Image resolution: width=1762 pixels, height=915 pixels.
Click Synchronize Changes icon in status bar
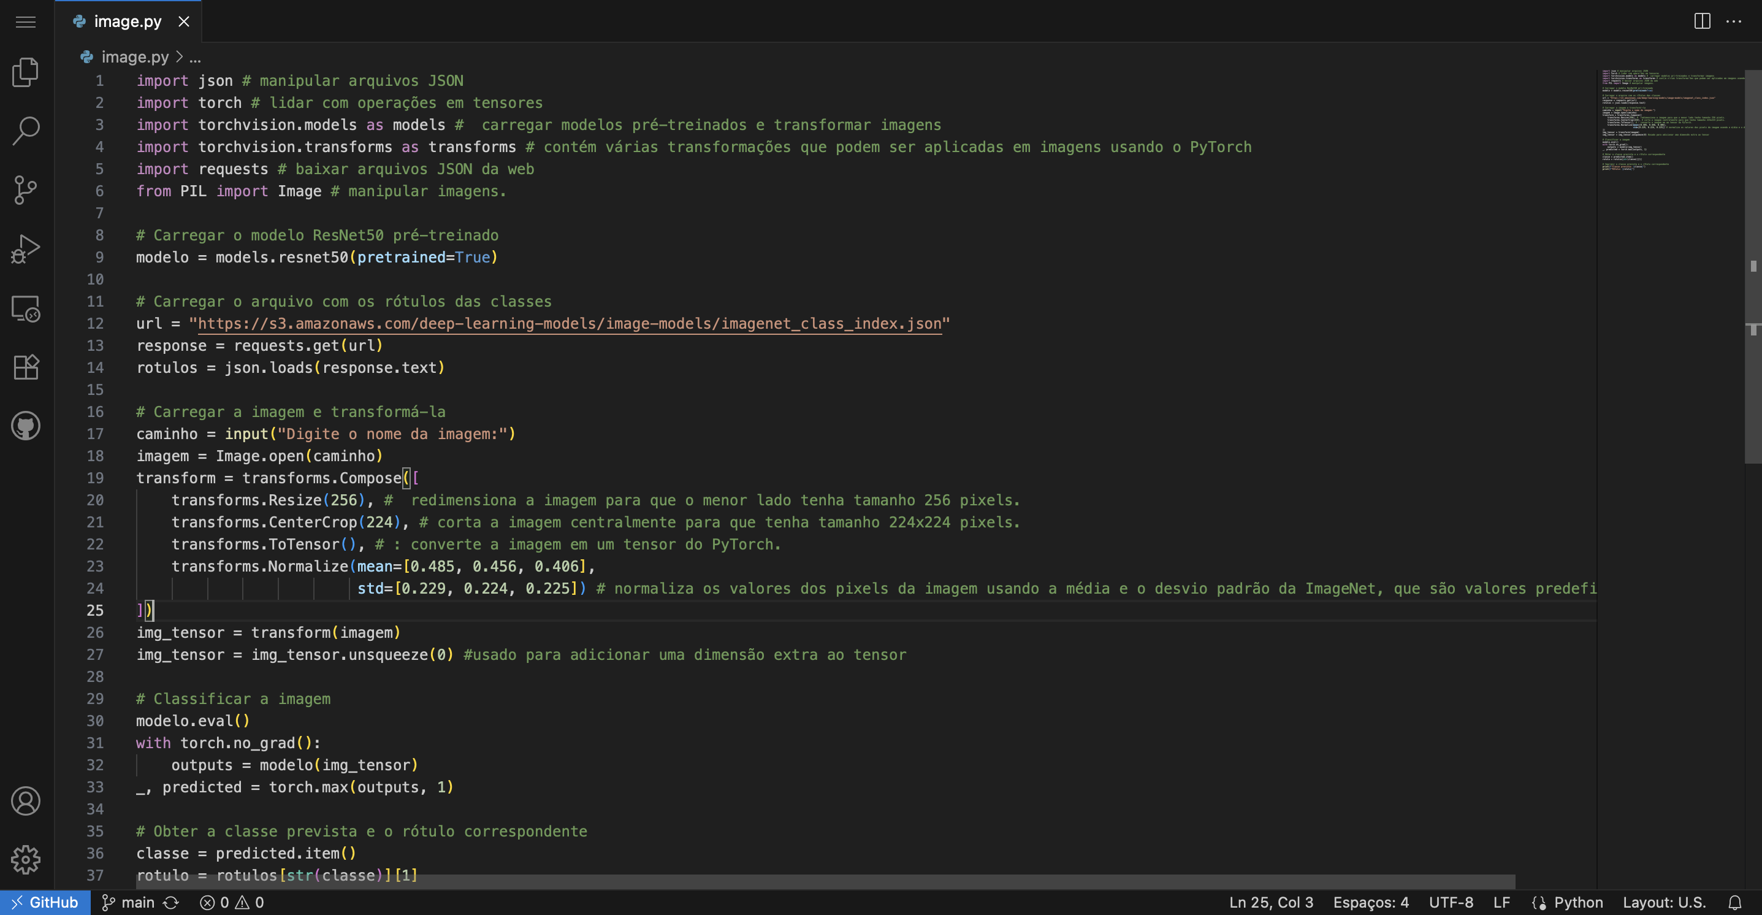[x=171, y=903]
